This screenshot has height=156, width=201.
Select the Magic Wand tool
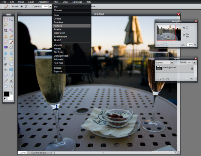tap(11, 30)
